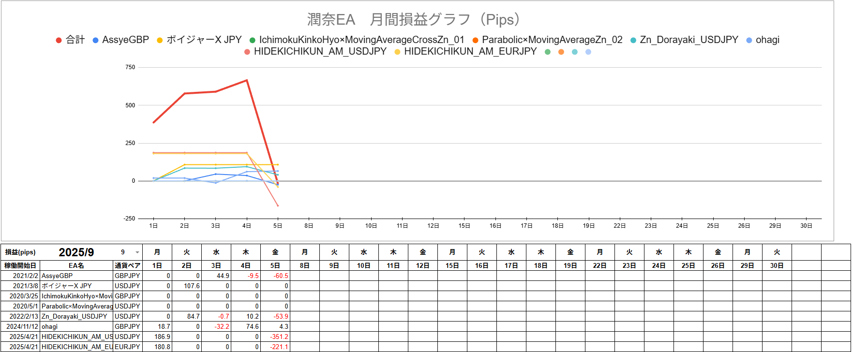Select the 4.3 cell

pos(275,326)
